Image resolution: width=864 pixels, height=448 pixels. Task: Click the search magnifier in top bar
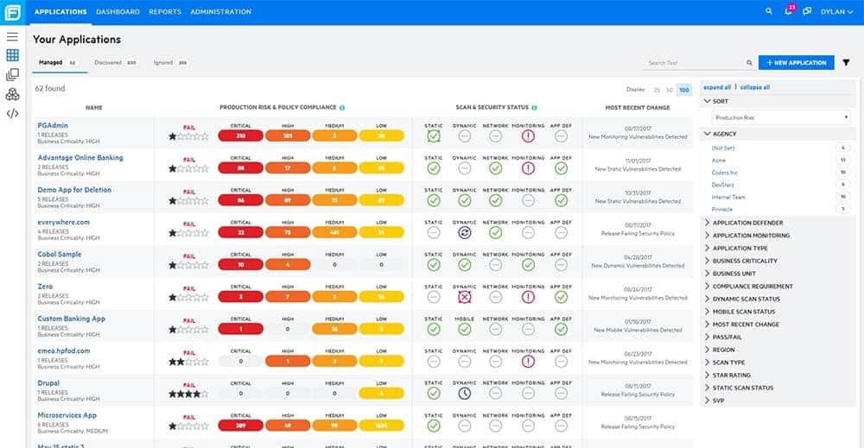[769, 11]
